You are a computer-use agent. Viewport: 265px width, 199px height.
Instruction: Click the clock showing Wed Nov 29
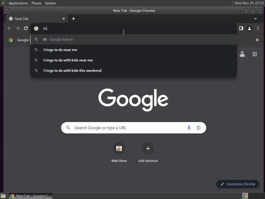coord(249,3)
